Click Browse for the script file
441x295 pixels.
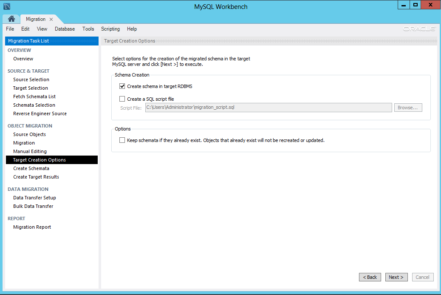pyautogui.click(x=407, y=107)
